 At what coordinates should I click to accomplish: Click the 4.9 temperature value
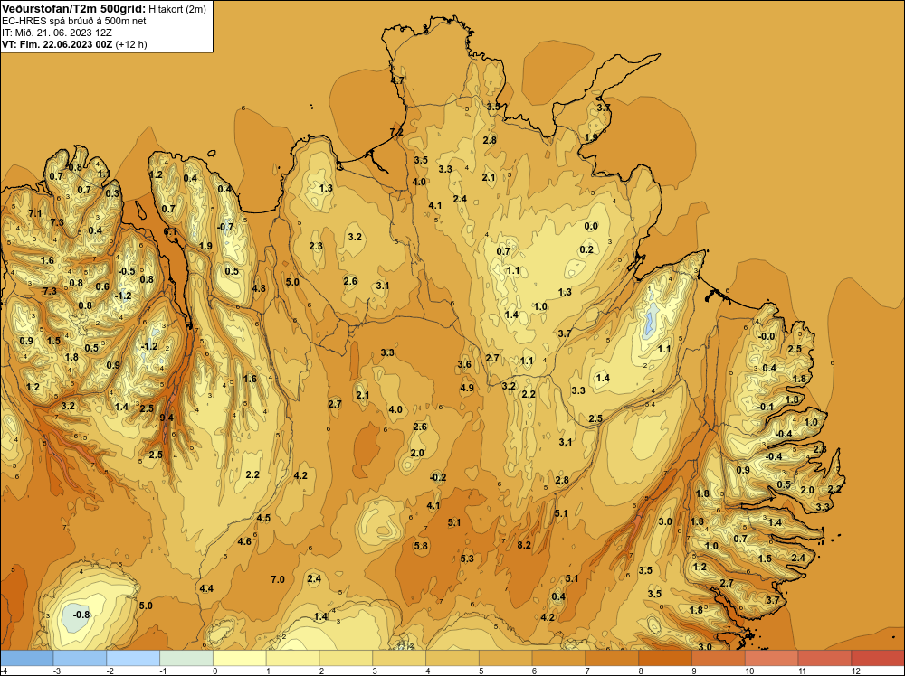pos(466,388)
